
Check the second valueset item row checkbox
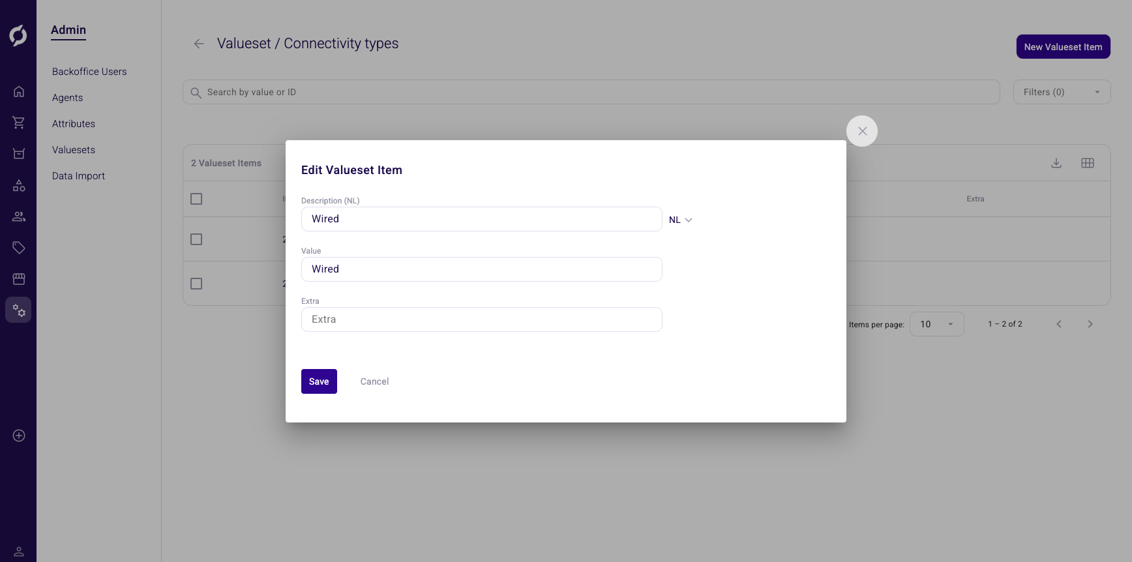(x=196, y=284)
